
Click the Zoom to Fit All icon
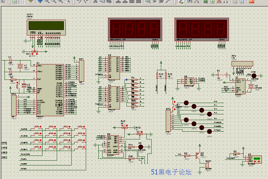click(x=61, y=1)
